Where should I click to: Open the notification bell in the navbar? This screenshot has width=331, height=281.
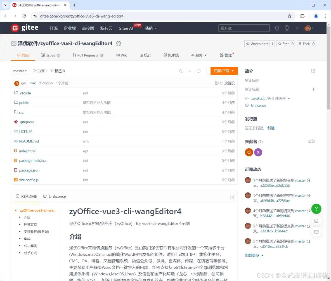coord(277,28)
